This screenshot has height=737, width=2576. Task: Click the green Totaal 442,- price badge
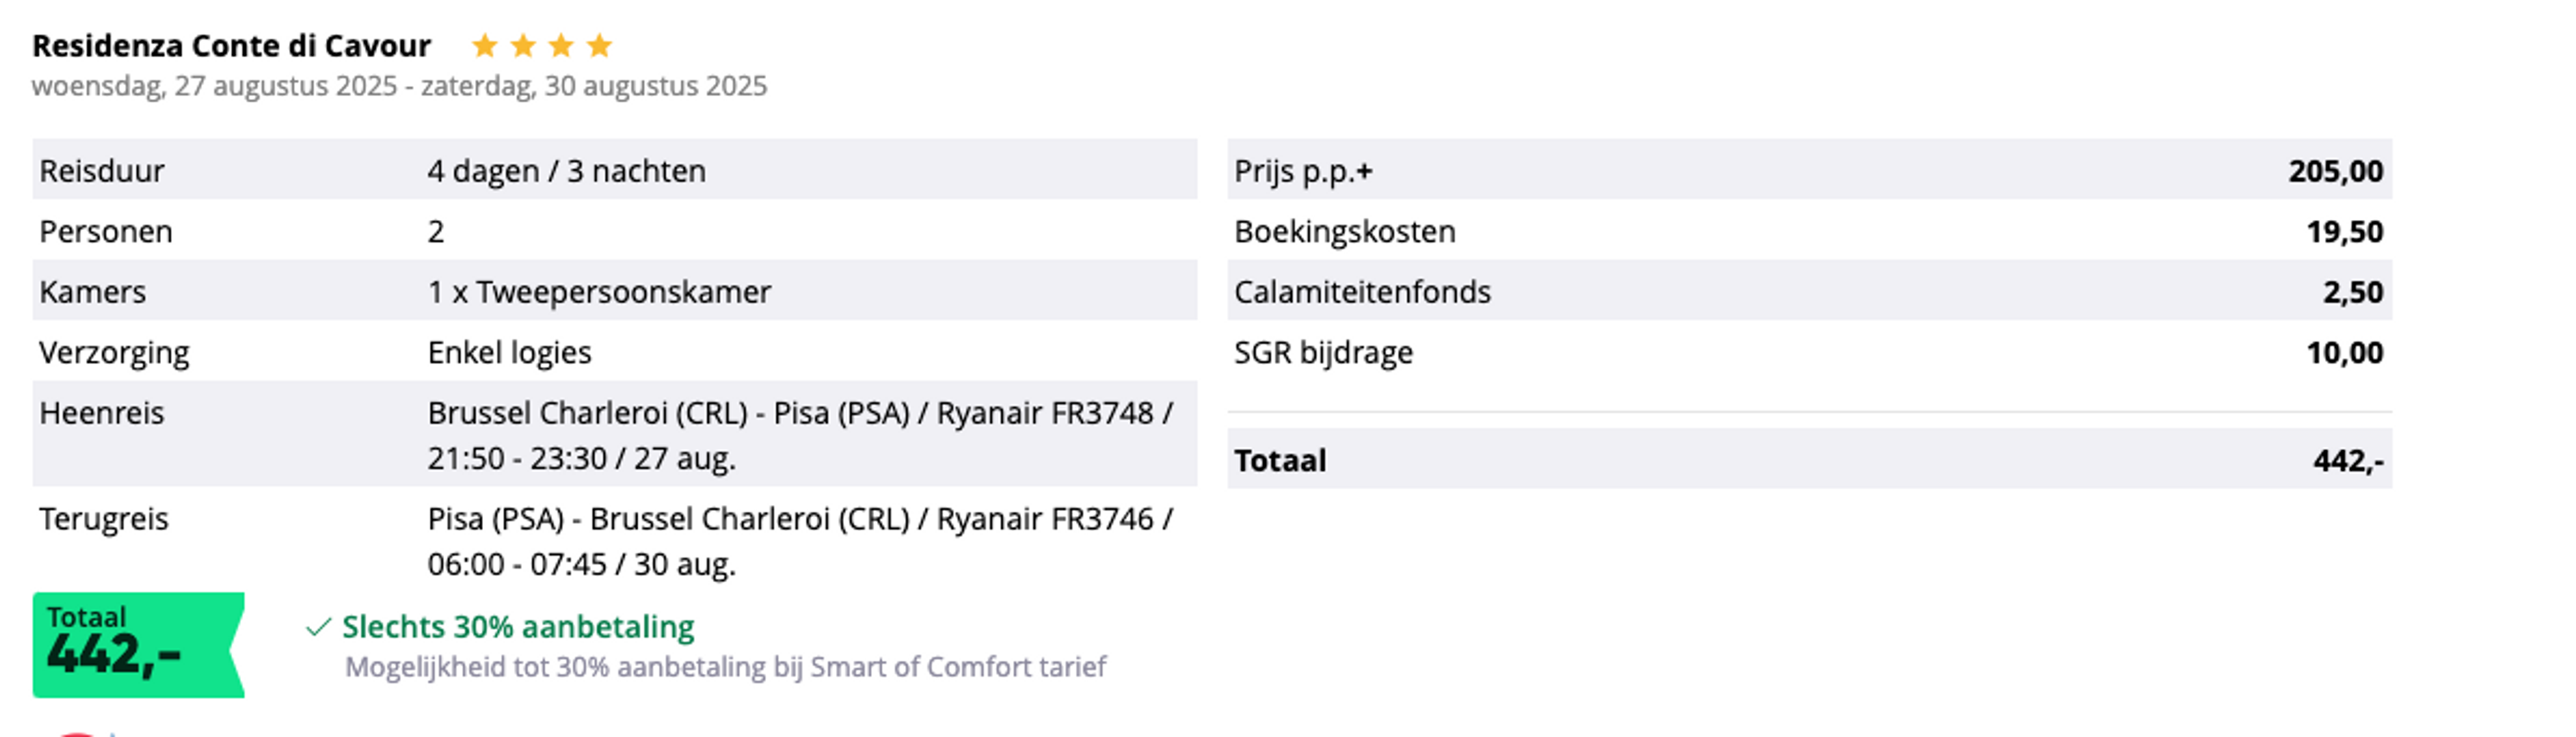pos(138,644)
